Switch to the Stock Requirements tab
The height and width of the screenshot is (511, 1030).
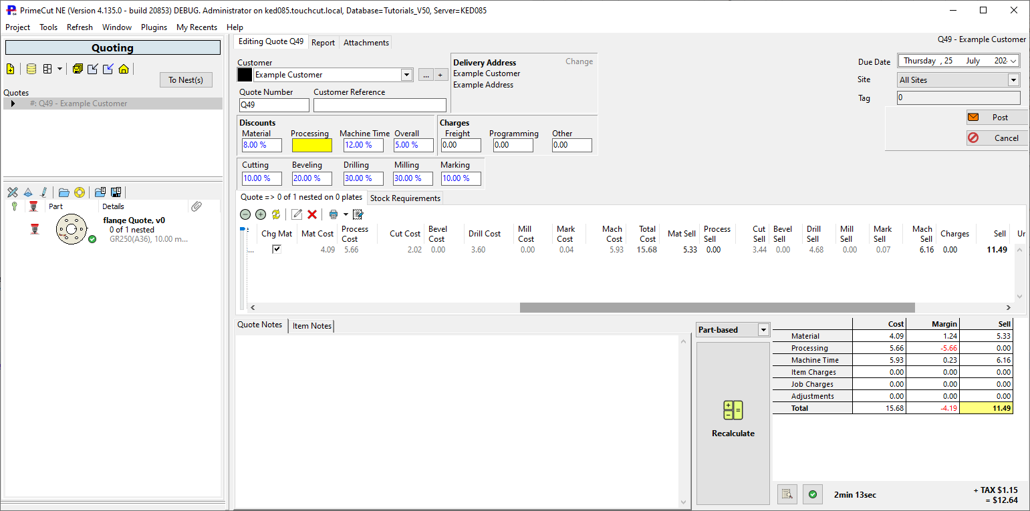coord(405,198)
